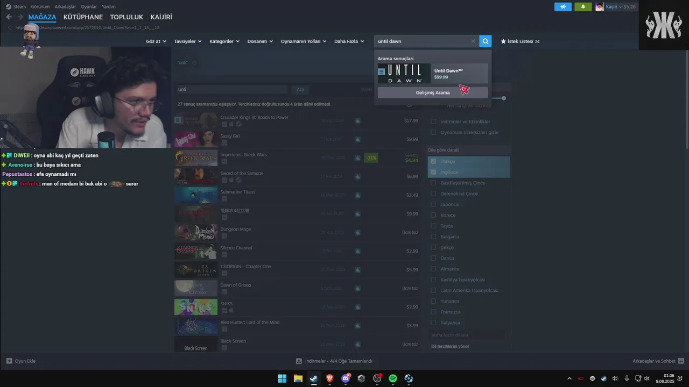689x387 pixels.
Task: Go back with the left arrow
Action: [x=9, y=17]
